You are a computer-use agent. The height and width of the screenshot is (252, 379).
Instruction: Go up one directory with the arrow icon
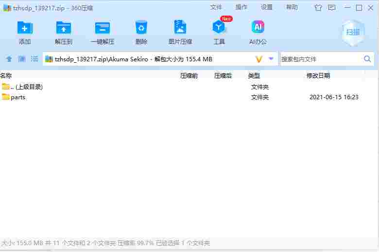9,59
